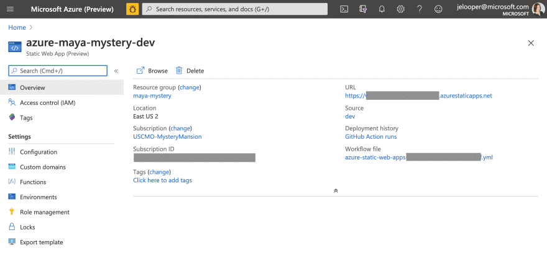This screenshot has height=253, width=547.
Task: Close the resource blade with X
Action: (530, 43)
